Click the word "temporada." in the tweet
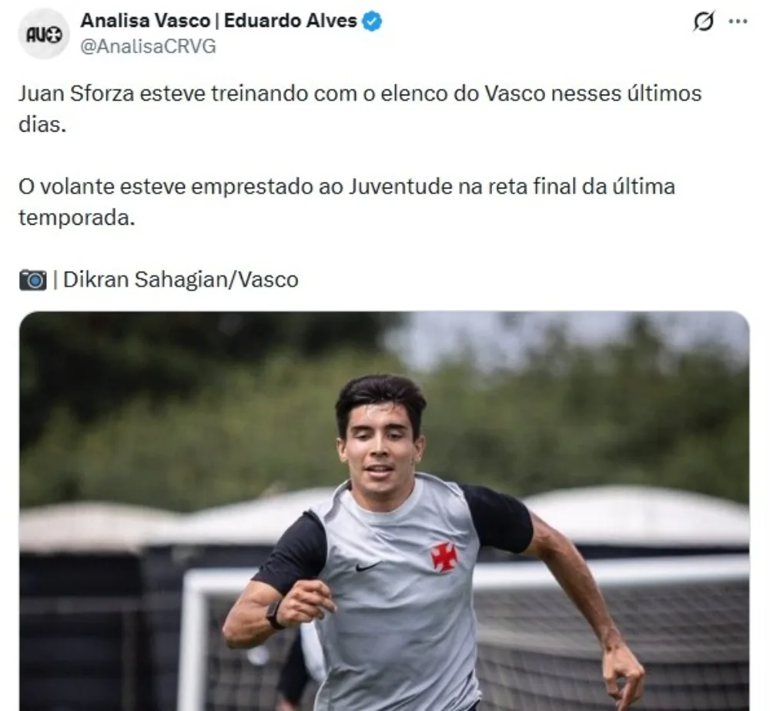The height and width of the screenshot is (711, 770). tap(76, 218)
